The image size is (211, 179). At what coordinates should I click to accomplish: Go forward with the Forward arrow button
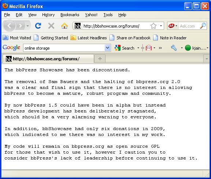pyautogui.click(x=20, y=26)
